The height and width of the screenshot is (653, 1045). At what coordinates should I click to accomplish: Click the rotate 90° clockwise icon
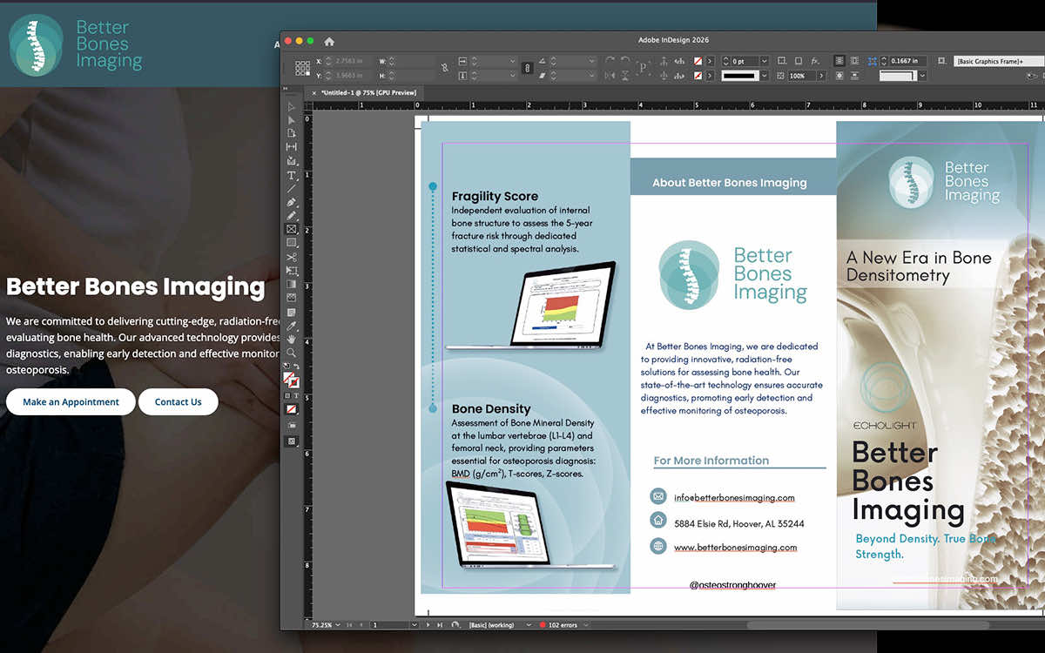pos(610,59)
